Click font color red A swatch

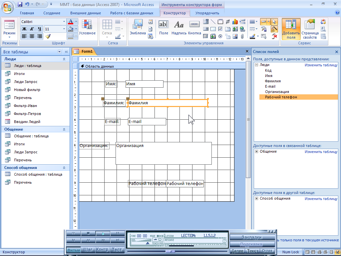71,22
